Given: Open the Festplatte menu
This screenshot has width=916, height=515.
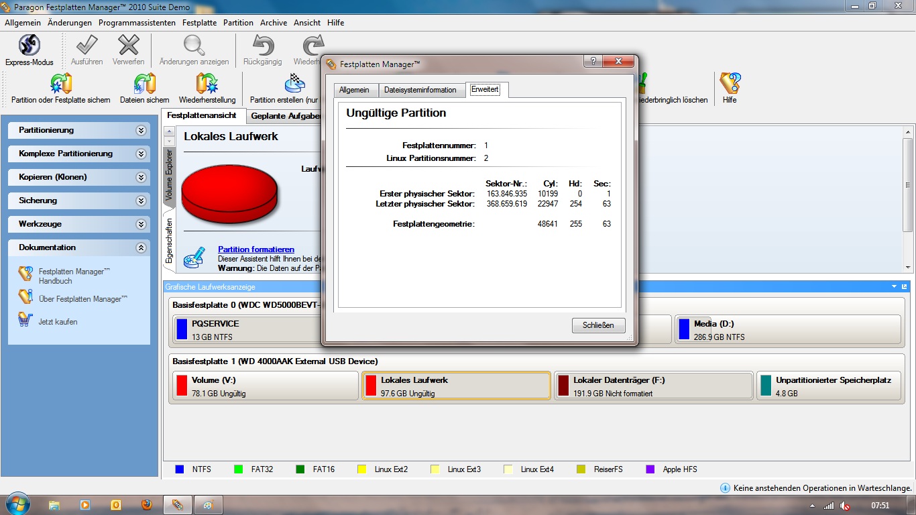Looking at the screenshot, I should tap(200, 23).
